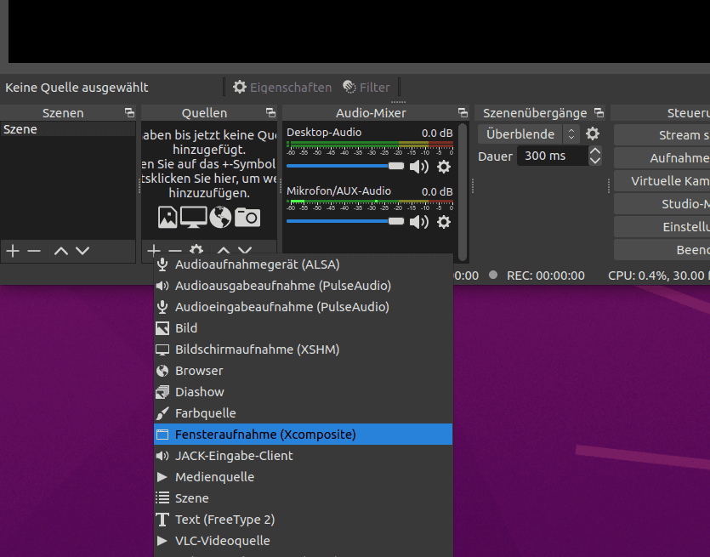
Task: Undock the Audio-Mixer panel
Action: (x=463, y=113)
